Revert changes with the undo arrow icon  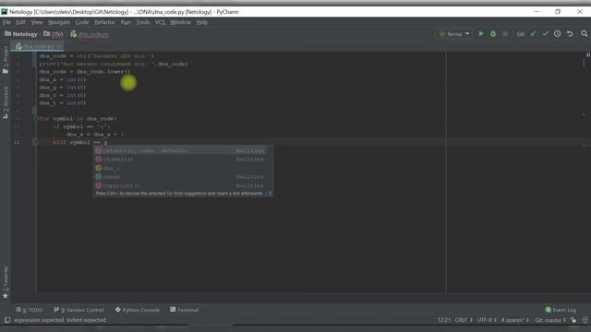570,34
